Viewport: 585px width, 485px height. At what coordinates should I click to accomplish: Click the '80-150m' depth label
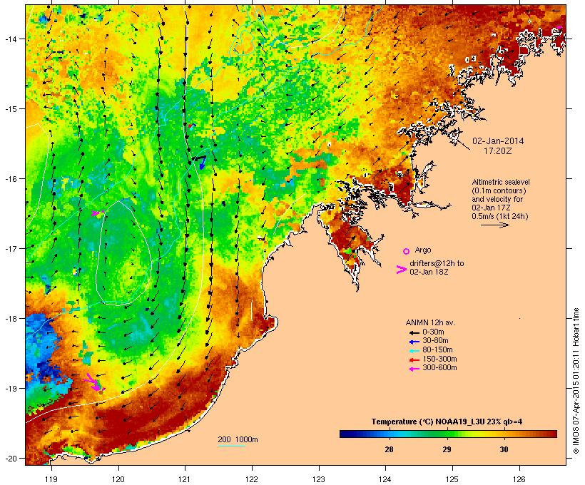[437, 350]
